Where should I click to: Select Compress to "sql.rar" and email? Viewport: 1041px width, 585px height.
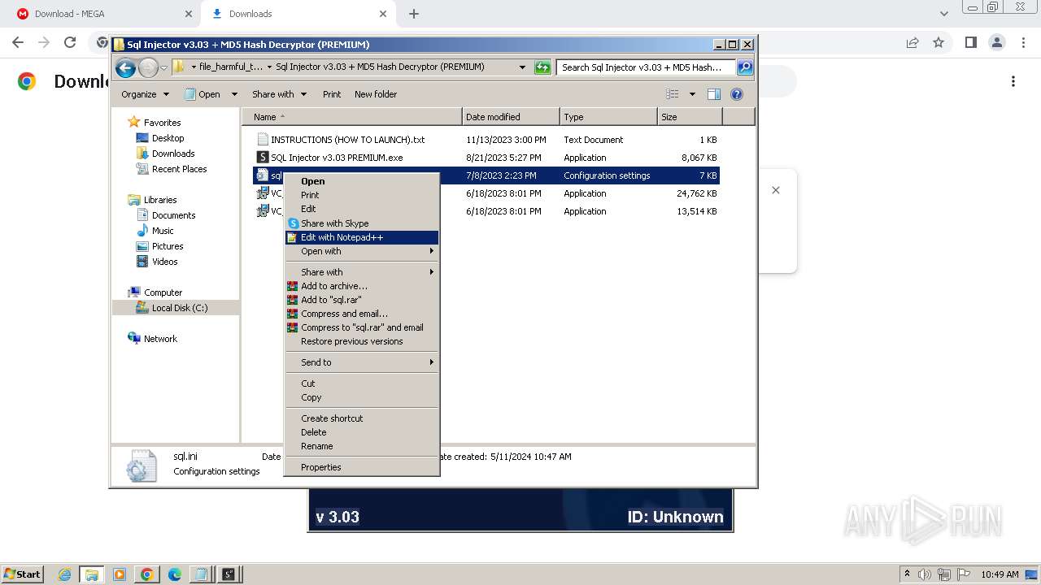(362, 327)
